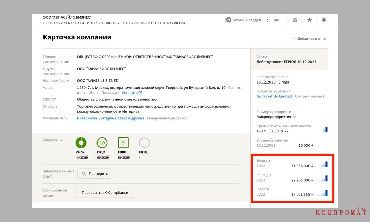This screenshot has height=222, width=370.
Task: Click the income value 71 956 000 ₽
Action: 302,166
